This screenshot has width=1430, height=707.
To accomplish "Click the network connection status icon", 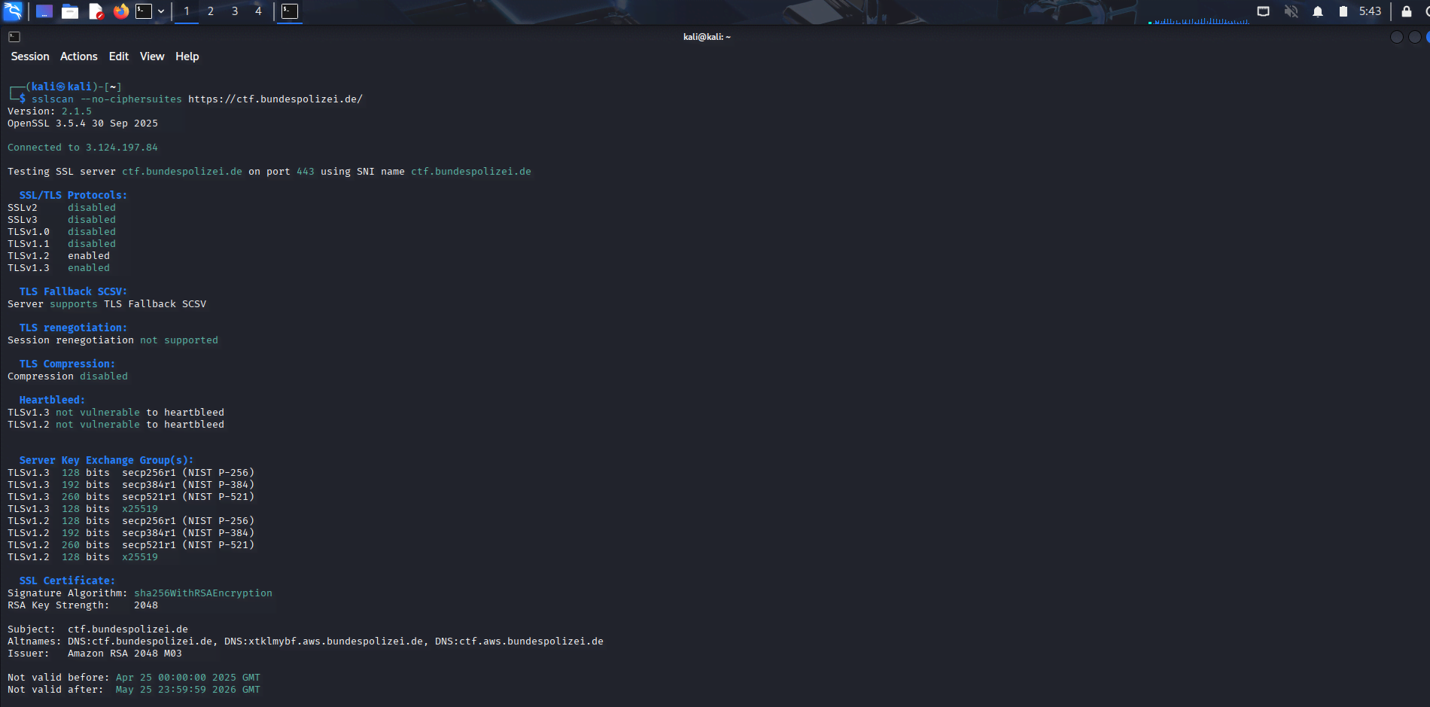I will 1263,11.
